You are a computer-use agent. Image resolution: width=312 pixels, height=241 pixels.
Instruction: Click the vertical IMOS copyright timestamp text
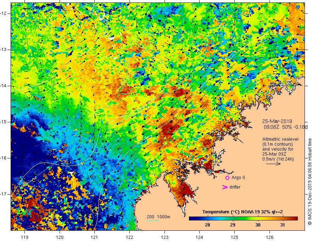[x=310, y=182]
